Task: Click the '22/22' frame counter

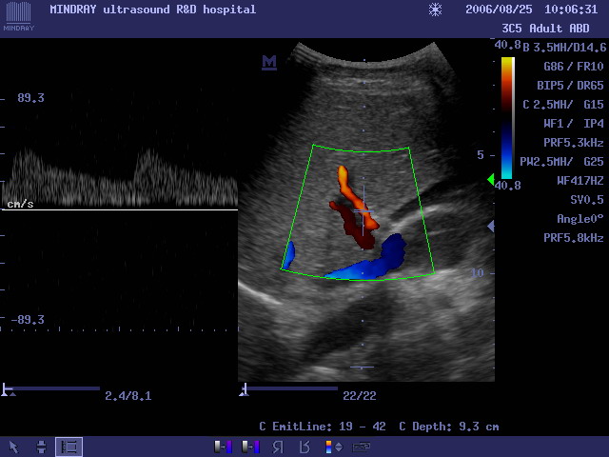Action: pos(360,396)
